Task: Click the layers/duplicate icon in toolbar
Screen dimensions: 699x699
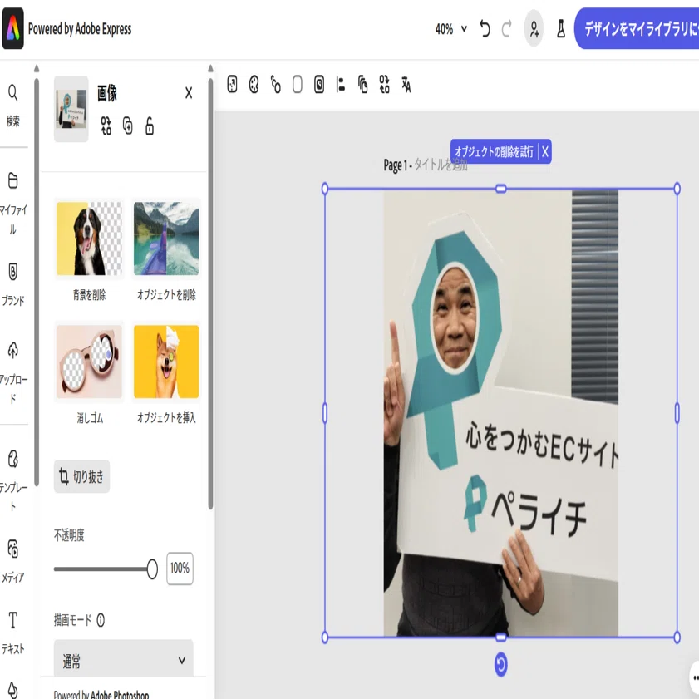Action: click(363, 84)
